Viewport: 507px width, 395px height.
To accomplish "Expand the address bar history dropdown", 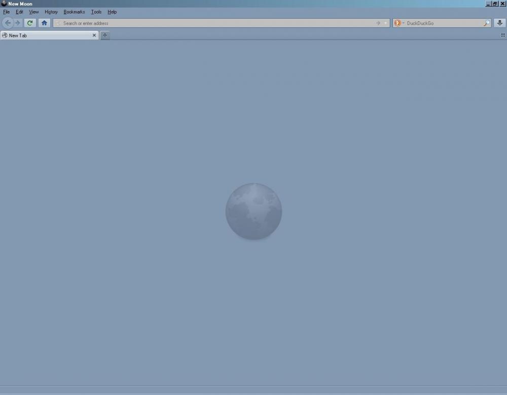I will (385, 23).
